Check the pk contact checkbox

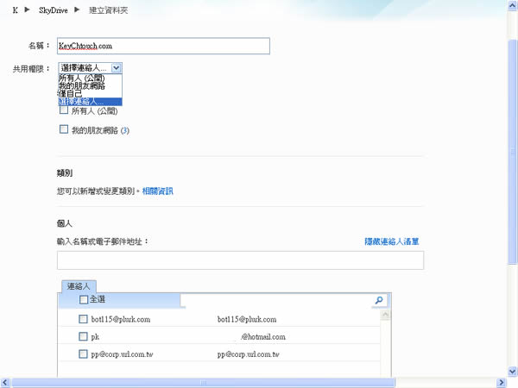(x=83, y=336)
